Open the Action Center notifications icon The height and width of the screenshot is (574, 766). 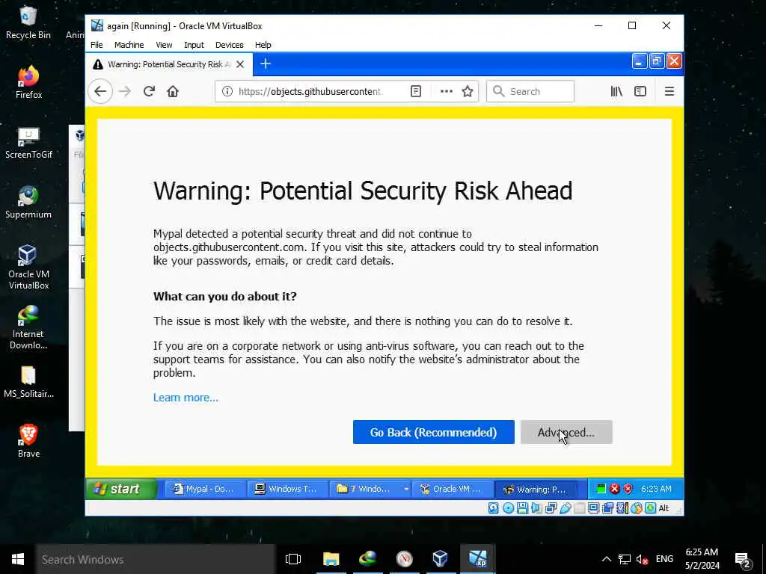[x=743, y=560]
